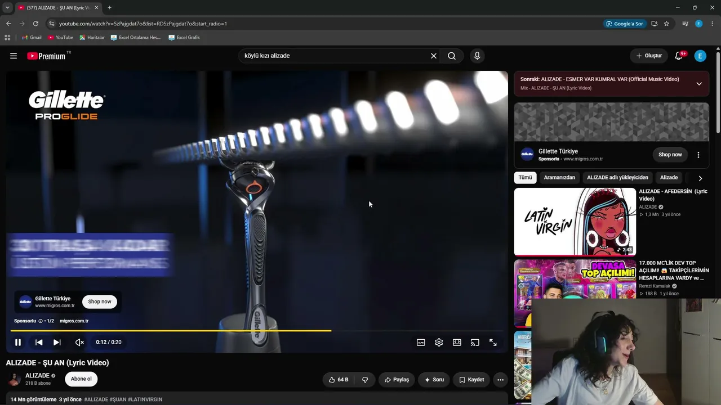Open YouTube notifications bell
Image resolution: width=721 pixels, height=405 pixels.
coord(679,56)
